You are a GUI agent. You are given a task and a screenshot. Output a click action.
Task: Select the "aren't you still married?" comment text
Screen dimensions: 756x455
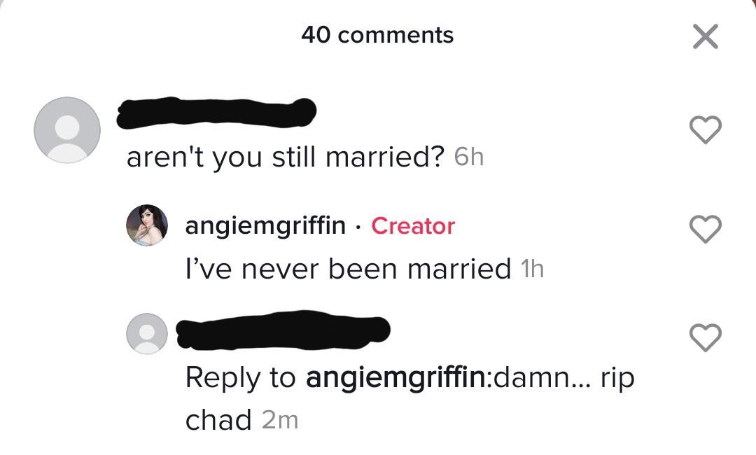click(x=286, y=157)
